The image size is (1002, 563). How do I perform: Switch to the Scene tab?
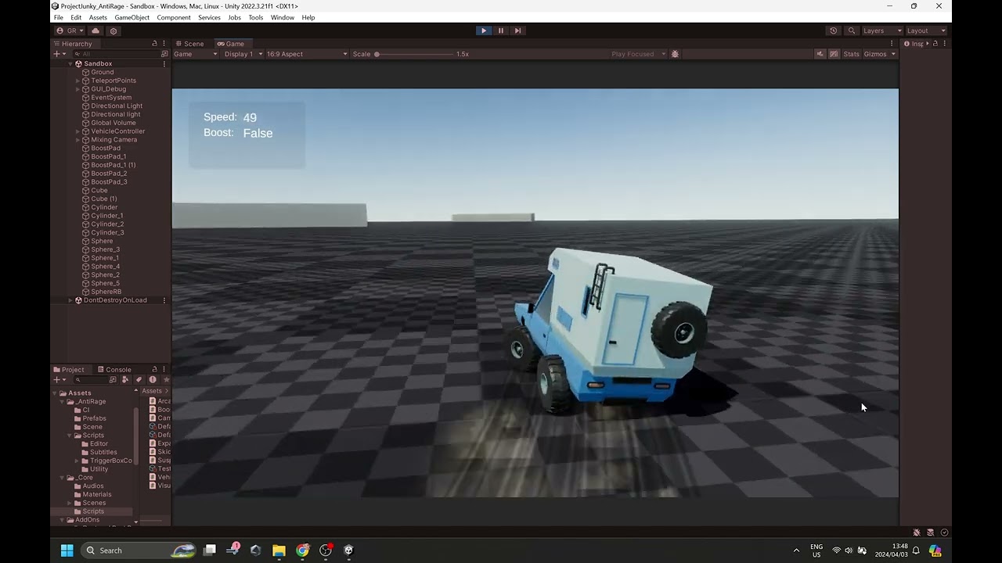(x=189, y=44)
